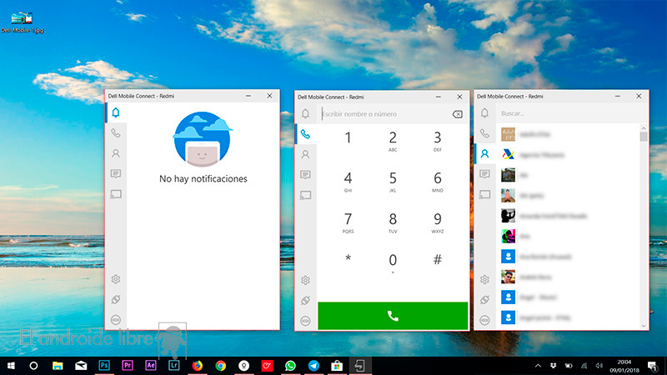
Task: Launch Premiere Pro from the taskbar
Action: tap(128, 366)
